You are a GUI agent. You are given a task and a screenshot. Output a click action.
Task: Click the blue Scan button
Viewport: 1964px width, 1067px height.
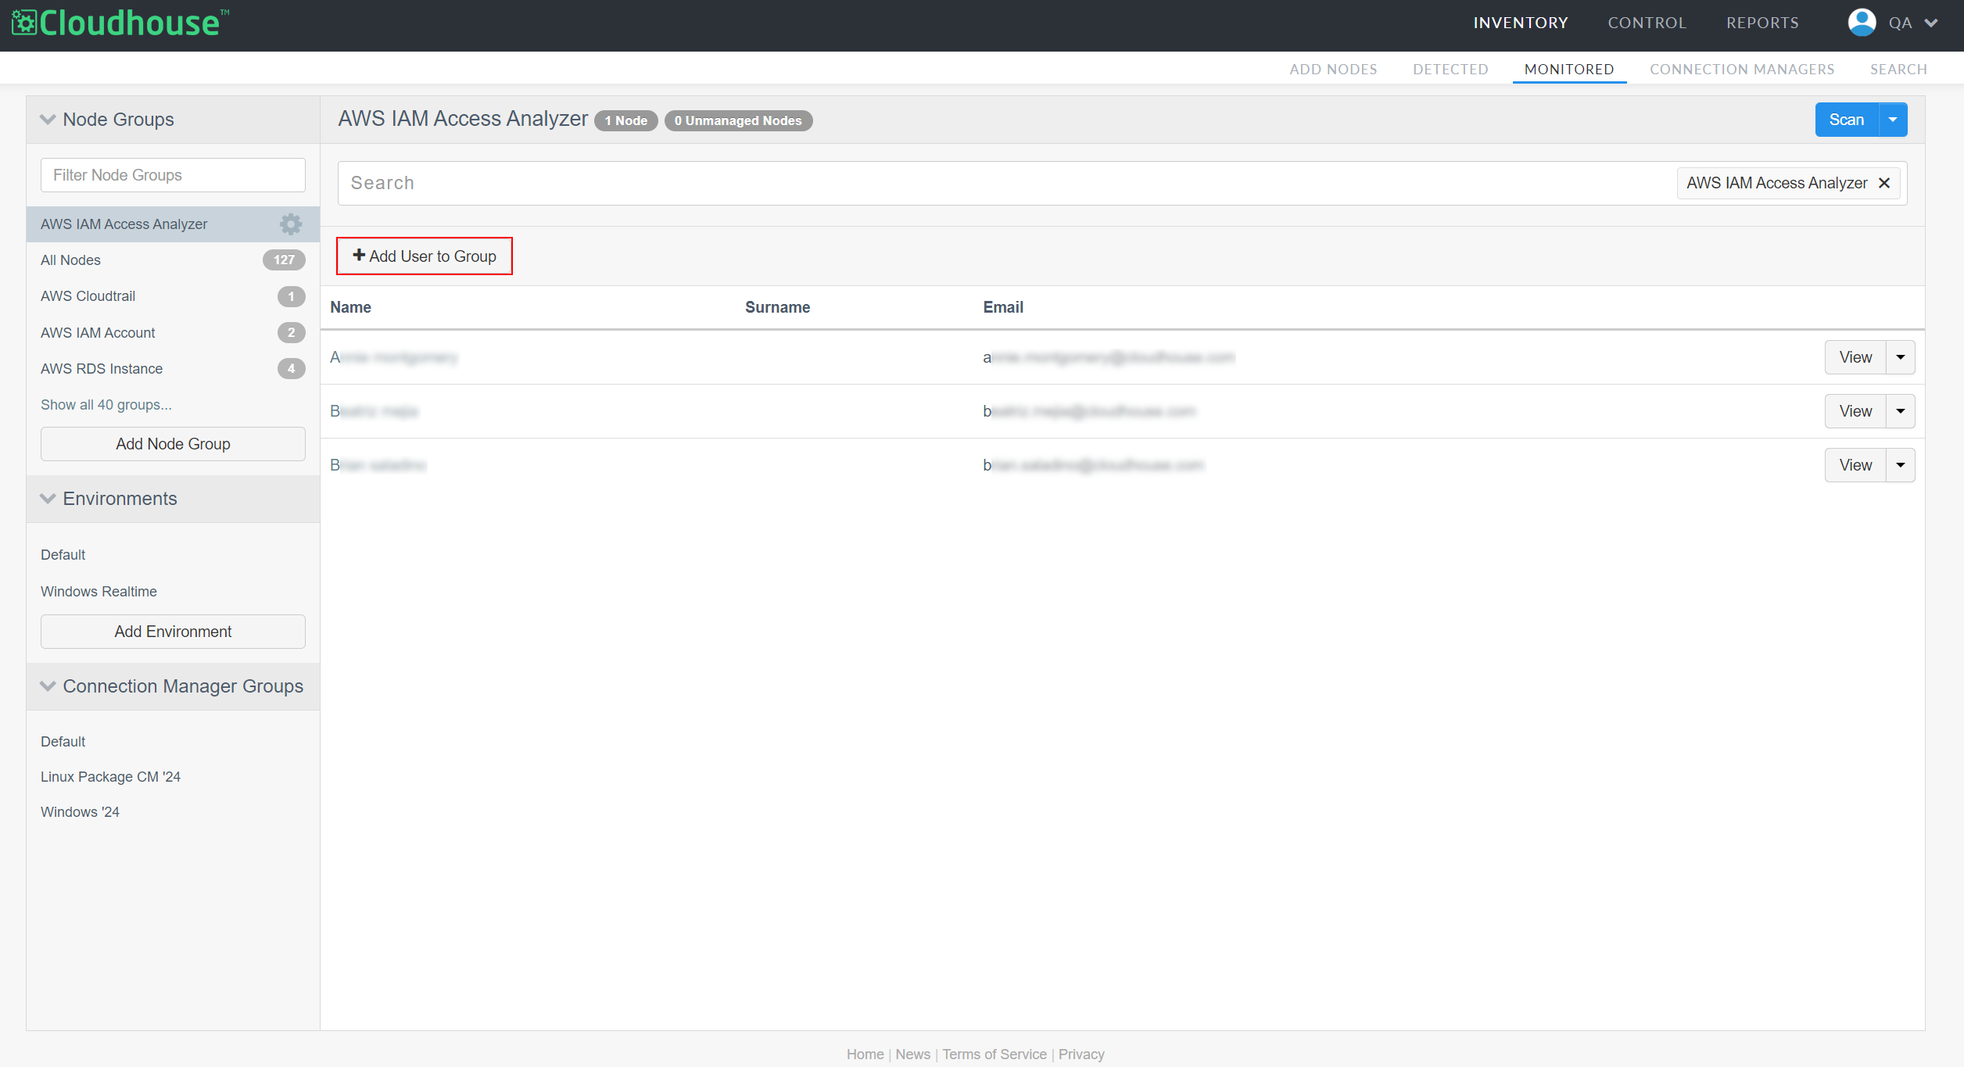point(1847,120)
